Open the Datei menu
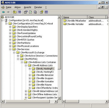Viewport: 109px width, 108px height. [9, 7]
